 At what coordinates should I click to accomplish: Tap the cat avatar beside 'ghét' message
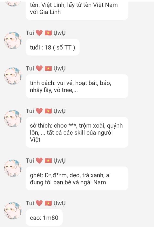(x=13, y=168)
